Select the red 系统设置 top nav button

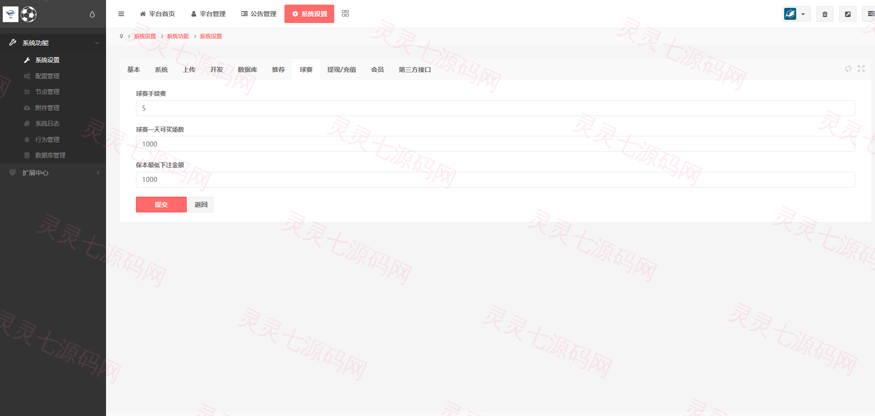(x=309, y=14)
